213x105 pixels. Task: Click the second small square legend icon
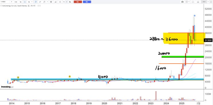(40, 6)
